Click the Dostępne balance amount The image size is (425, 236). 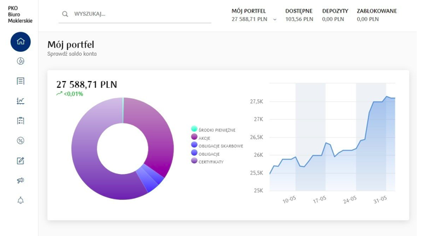coord(299,19)
